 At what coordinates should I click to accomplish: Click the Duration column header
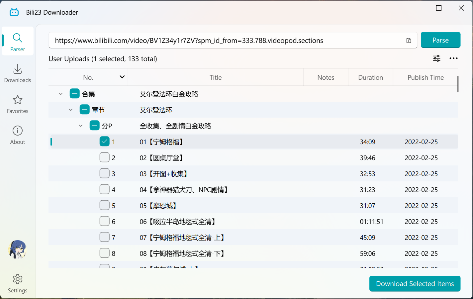coord(371,77)
